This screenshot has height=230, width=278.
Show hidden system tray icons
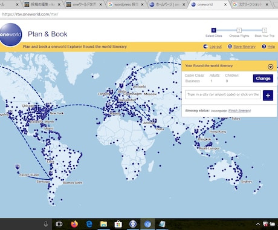(258, 224)
